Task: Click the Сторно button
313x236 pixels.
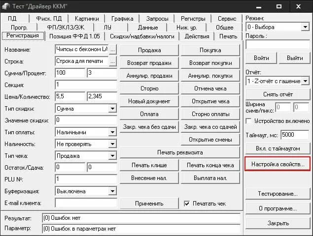Action: pos(149,88)
